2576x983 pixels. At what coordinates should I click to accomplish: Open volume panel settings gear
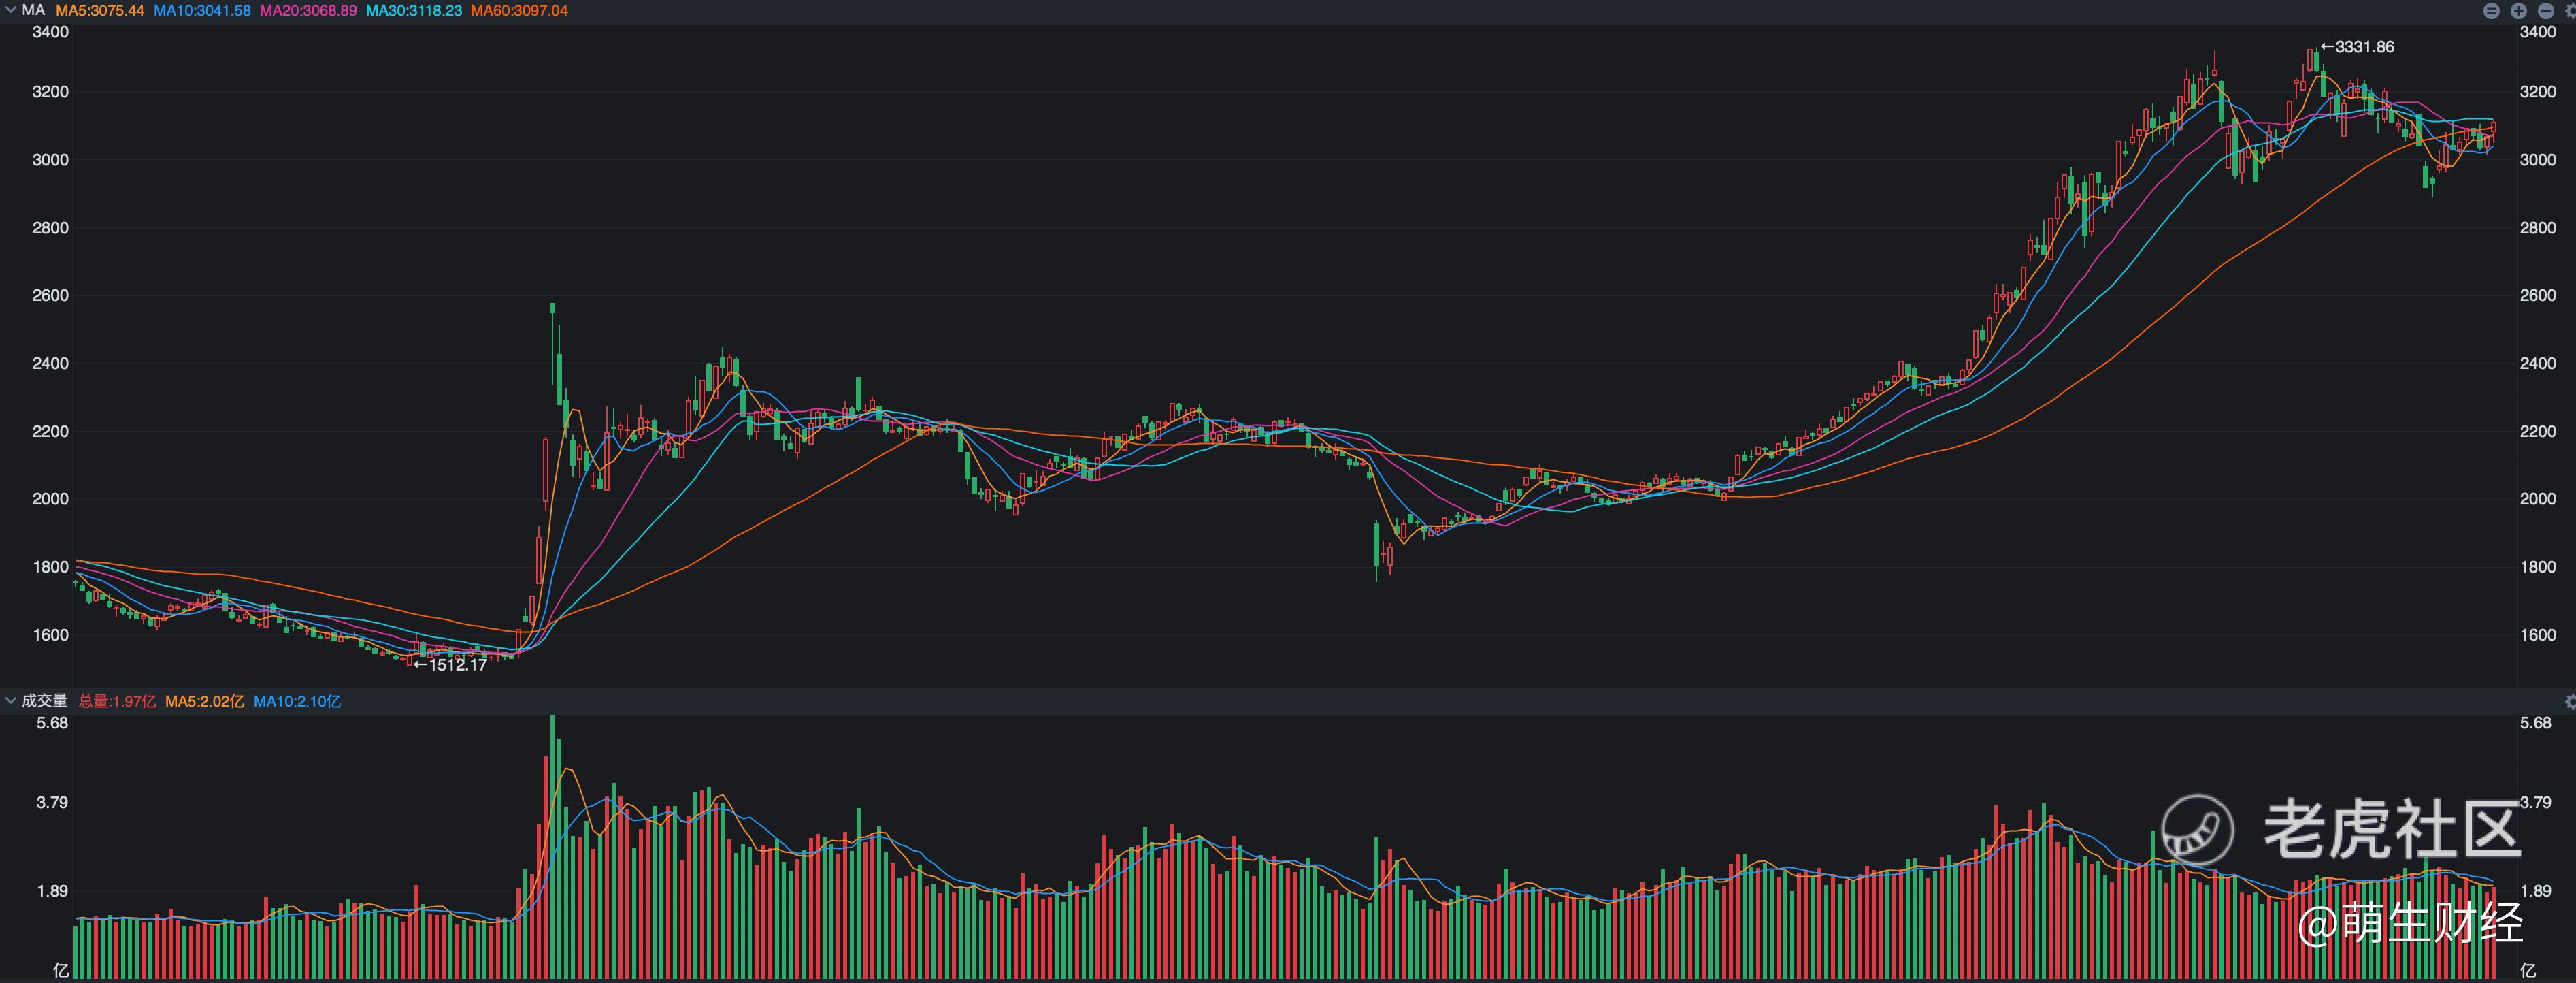coord(2571,702)
